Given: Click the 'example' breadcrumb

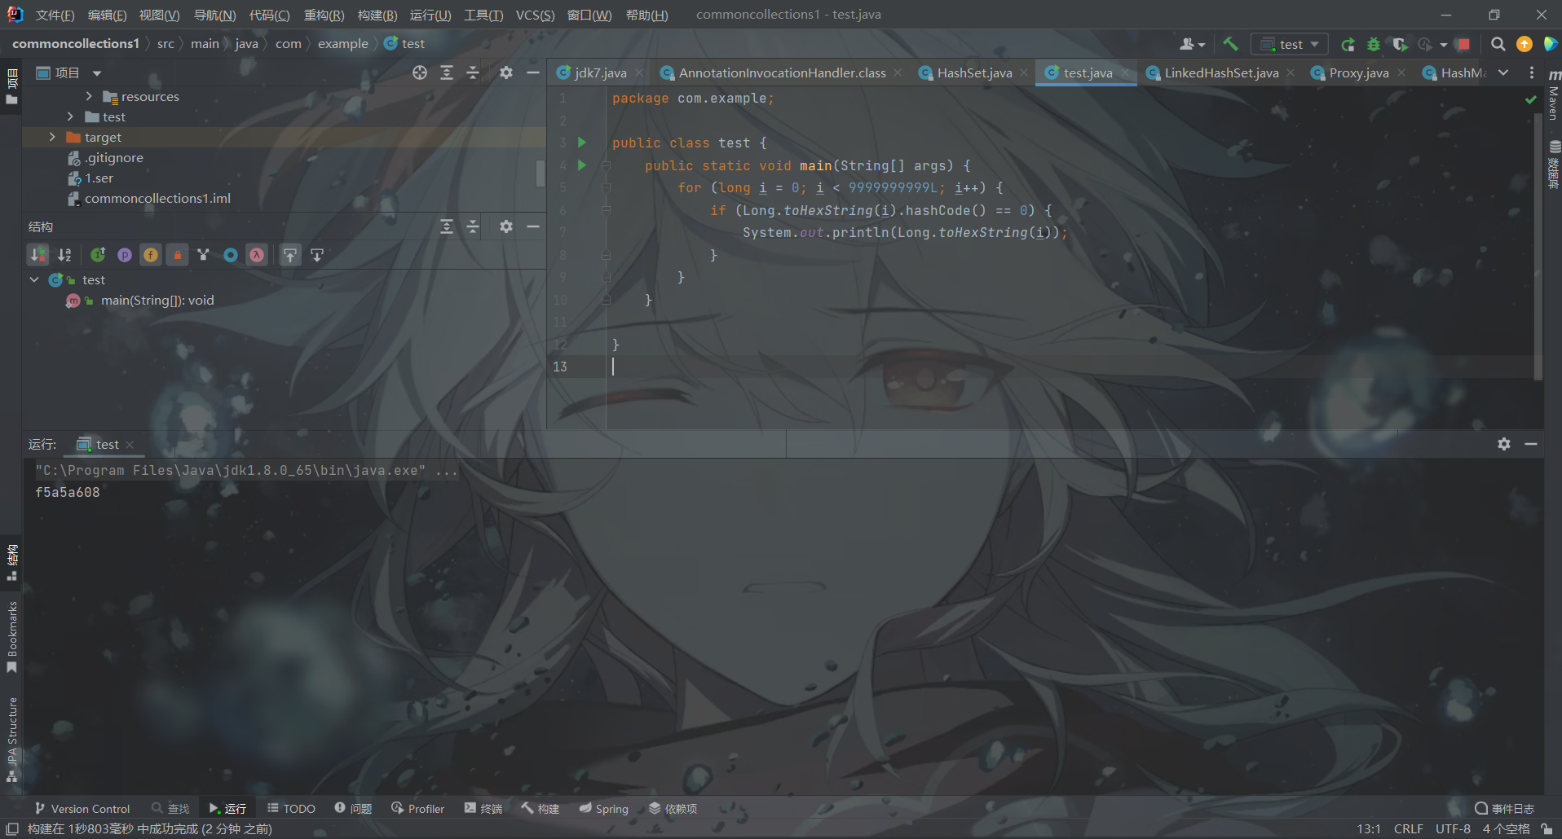Looking at the screenshot, I should point(342,44).
